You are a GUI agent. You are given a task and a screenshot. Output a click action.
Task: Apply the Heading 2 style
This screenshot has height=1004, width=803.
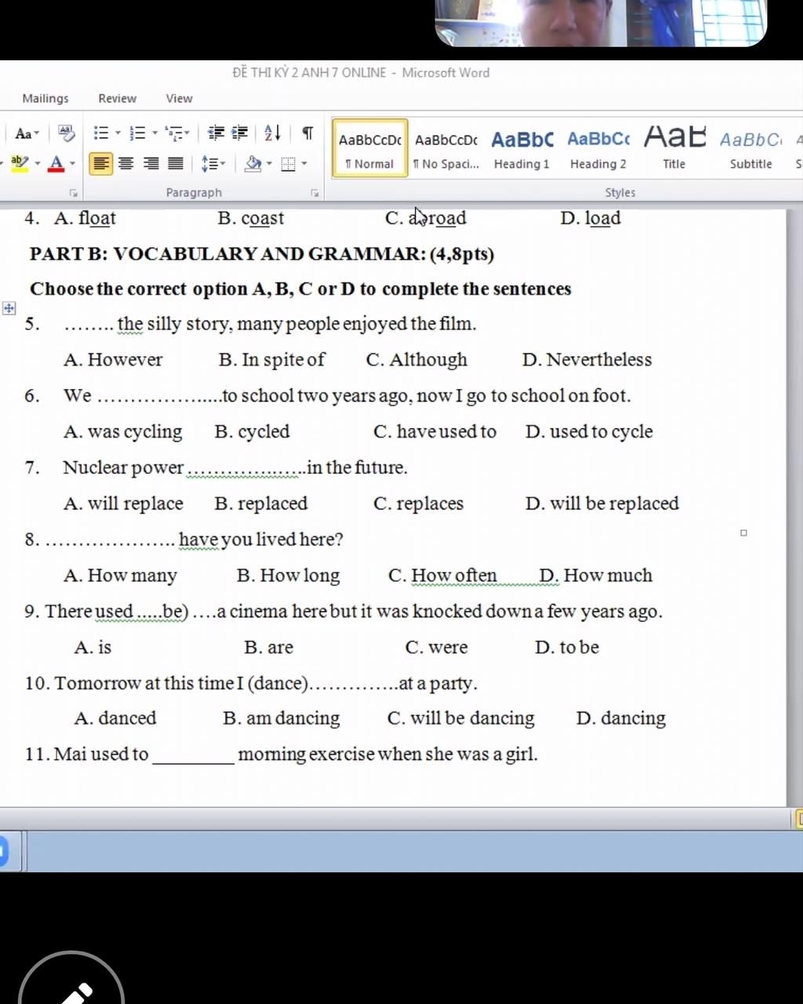click(598, 149)
